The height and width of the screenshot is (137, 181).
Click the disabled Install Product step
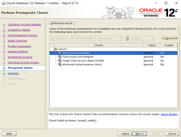[16, 79]
